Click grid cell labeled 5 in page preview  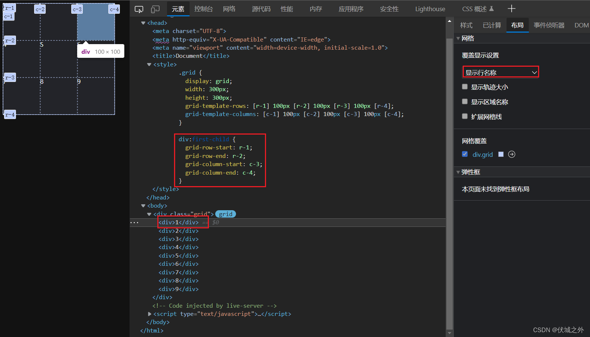(x=59, y=59)
